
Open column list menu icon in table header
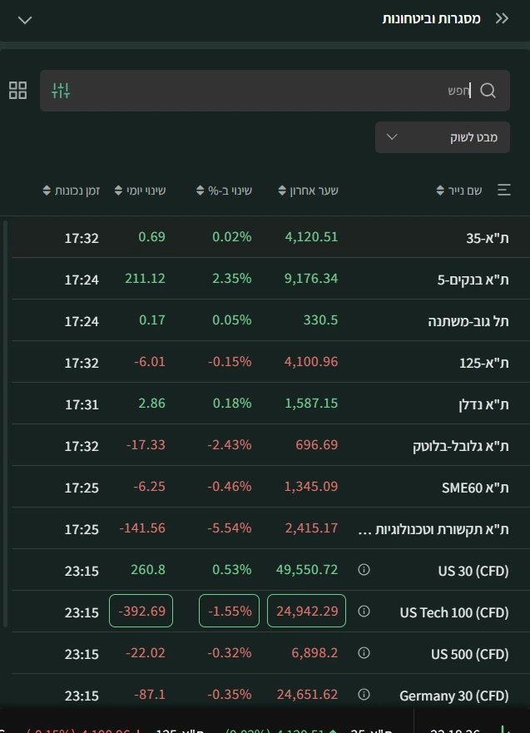click(x=504, y=190)
